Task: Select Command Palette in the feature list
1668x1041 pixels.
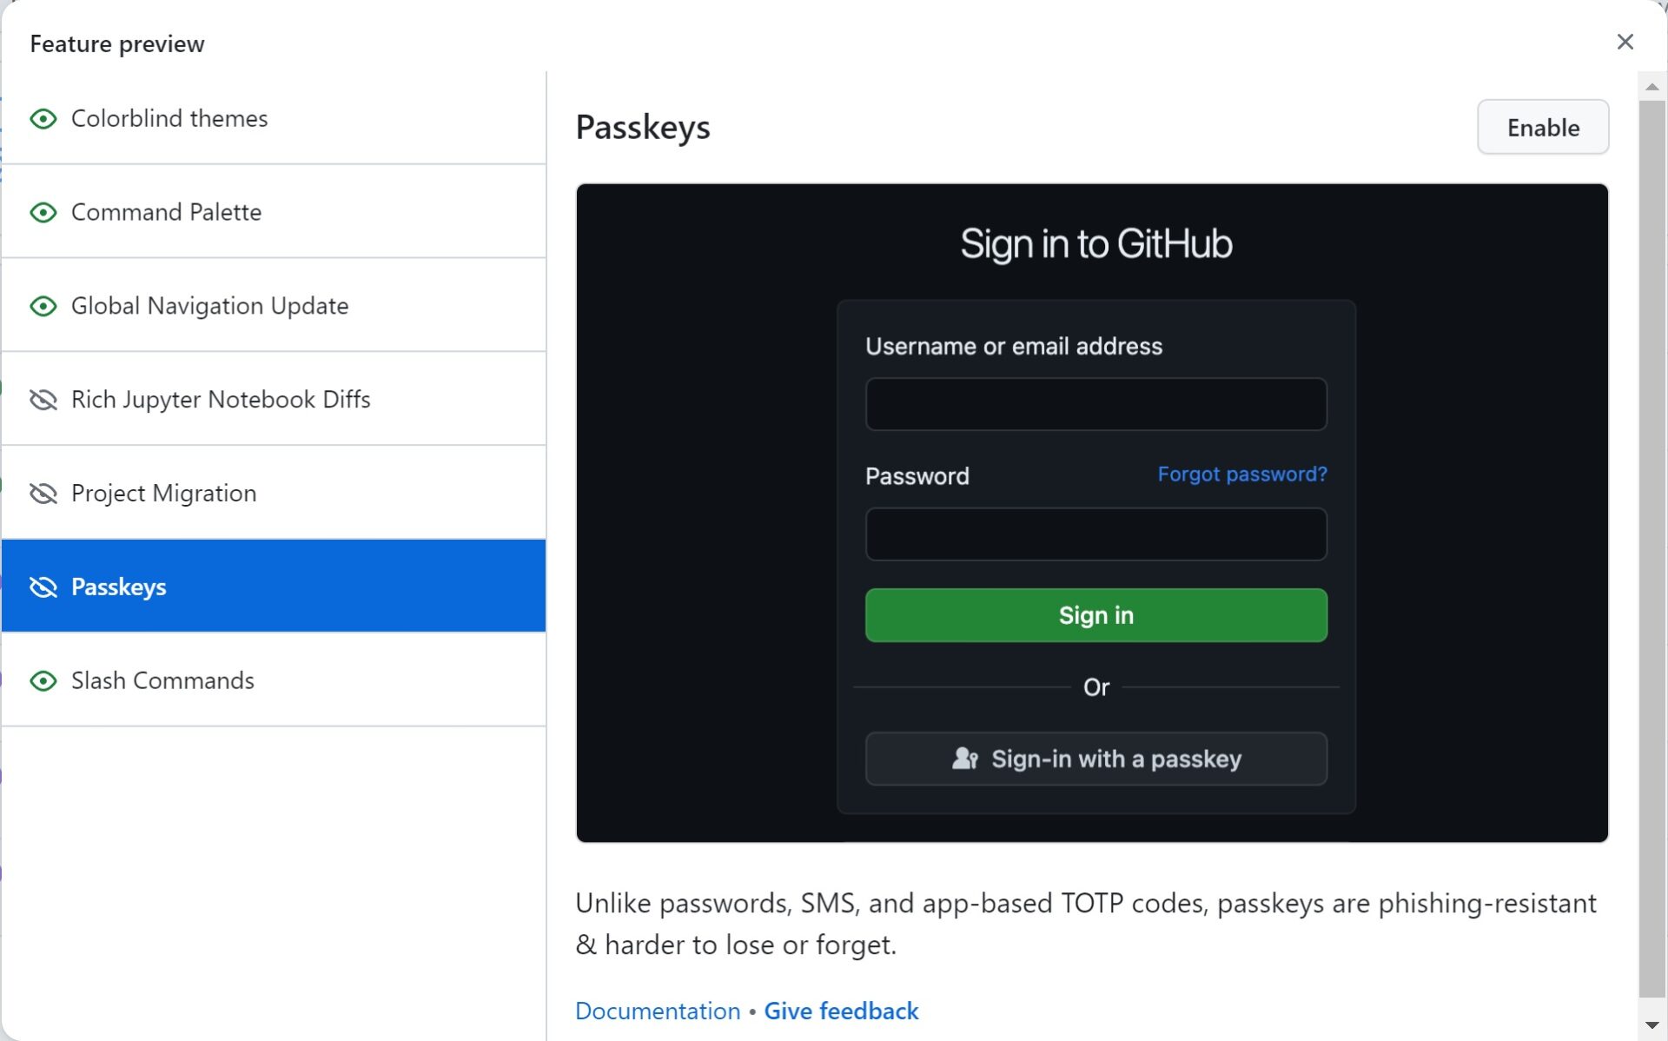Action: coord(165,212)
